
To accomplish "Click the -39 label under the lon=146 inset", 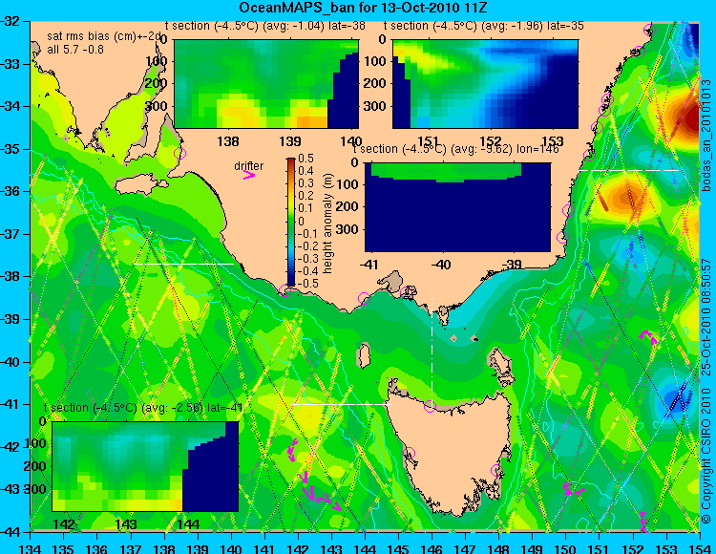I will (512, 265).
